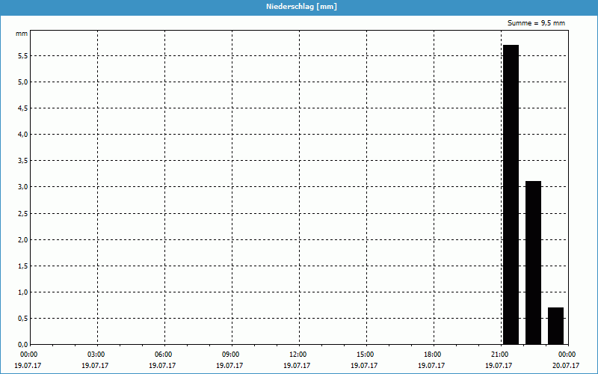The height and width of the screenshot is (374, 598).
Task: Click the 5,5 value on the y-axis
Action: 22,56
